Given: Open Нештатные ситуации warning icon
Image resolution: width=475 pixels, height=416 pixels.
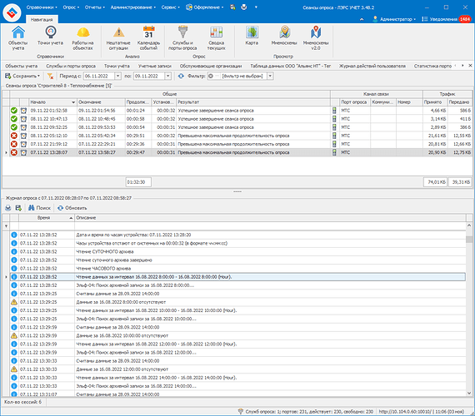Looking at the screenshot, I should click(x=118, y=37).
